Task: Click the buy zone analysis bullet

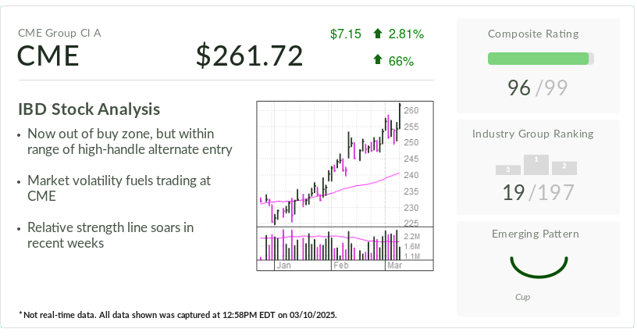Action: pos(130,141)
